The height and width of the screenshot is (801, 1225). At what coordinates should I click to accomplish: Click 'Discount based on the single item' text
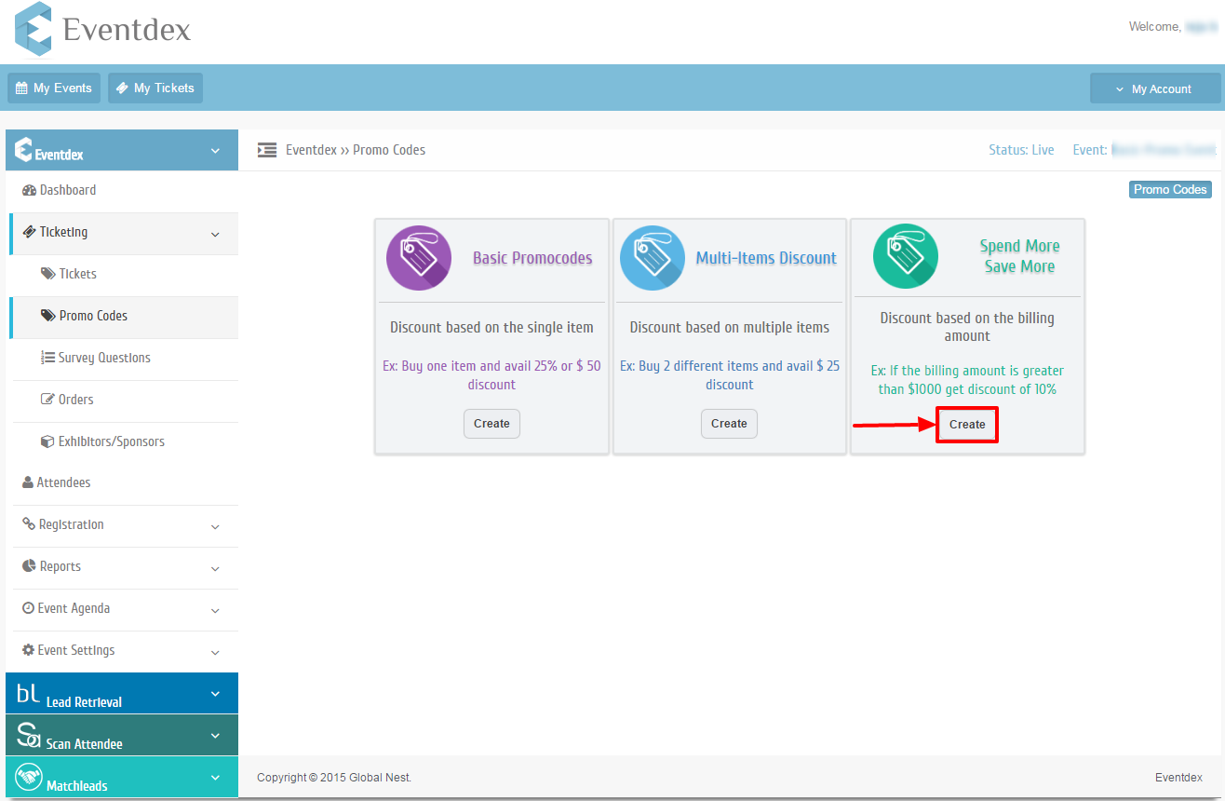[x=491, y=328]
